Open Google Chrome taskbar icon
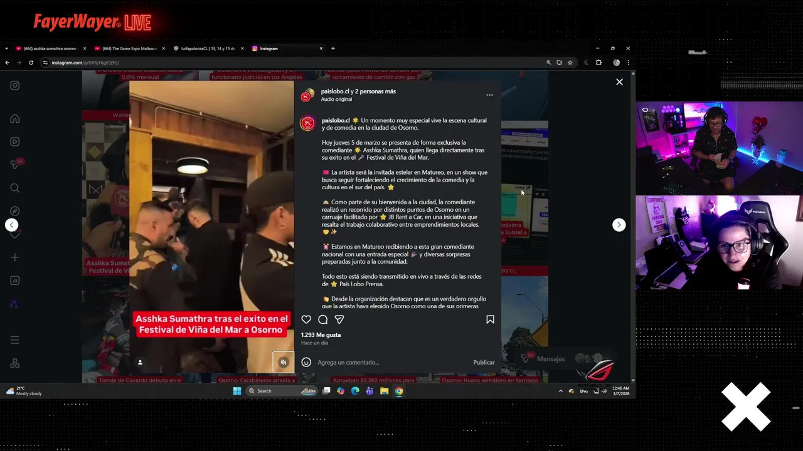 pos(398,391)
